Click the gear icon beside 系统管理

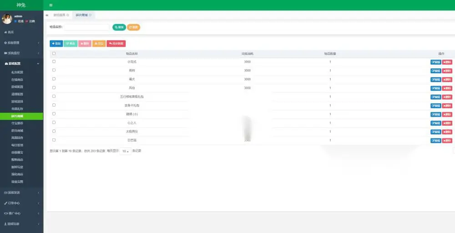5,43
